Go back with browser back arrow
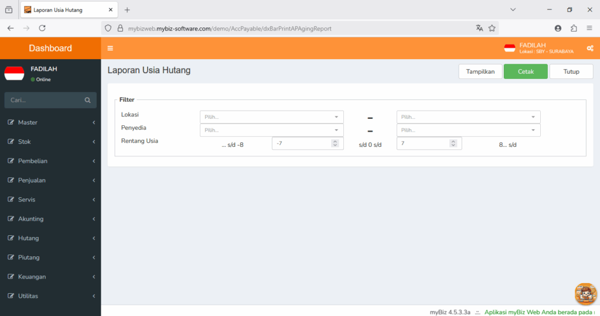 (x=11, y=28)
